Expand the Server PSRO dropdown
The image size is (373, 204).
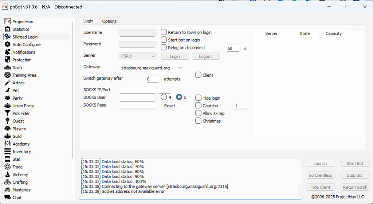coord(137,56)
